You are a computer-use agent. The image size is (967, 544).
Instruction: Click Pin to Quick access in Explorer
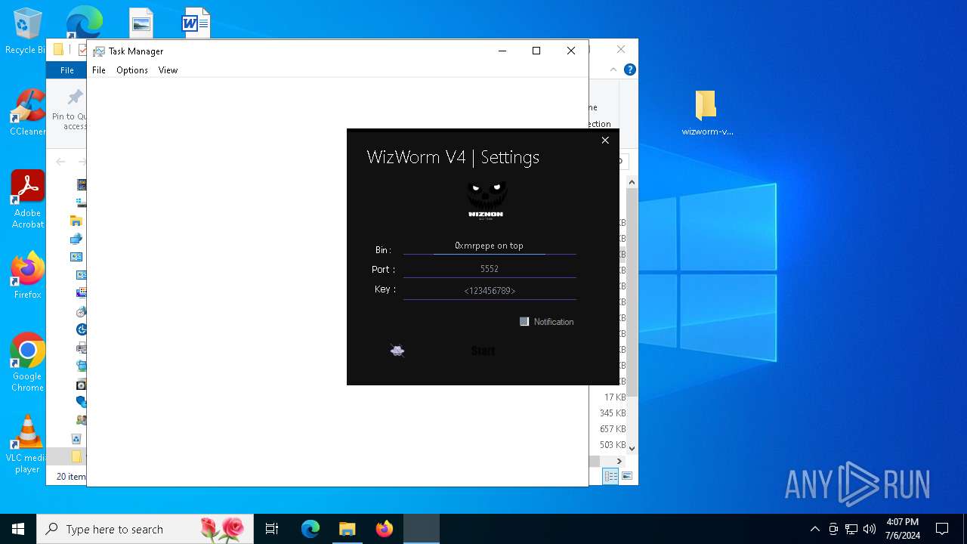click(70, 110)
